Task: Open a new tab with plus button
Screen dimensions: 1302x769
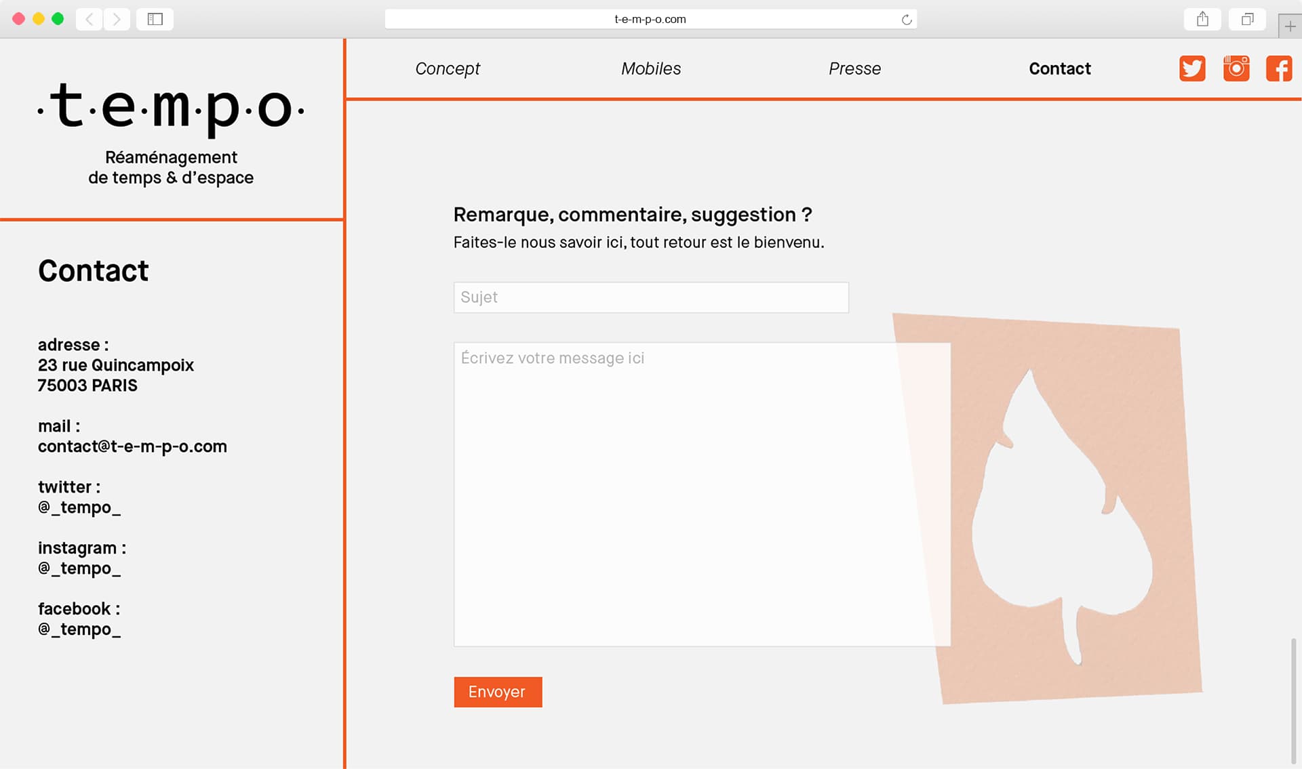Action: click(1290, 26)
